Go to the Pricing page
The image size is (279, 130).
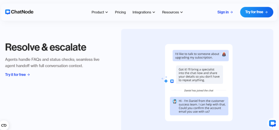click(x=120, y=12)
